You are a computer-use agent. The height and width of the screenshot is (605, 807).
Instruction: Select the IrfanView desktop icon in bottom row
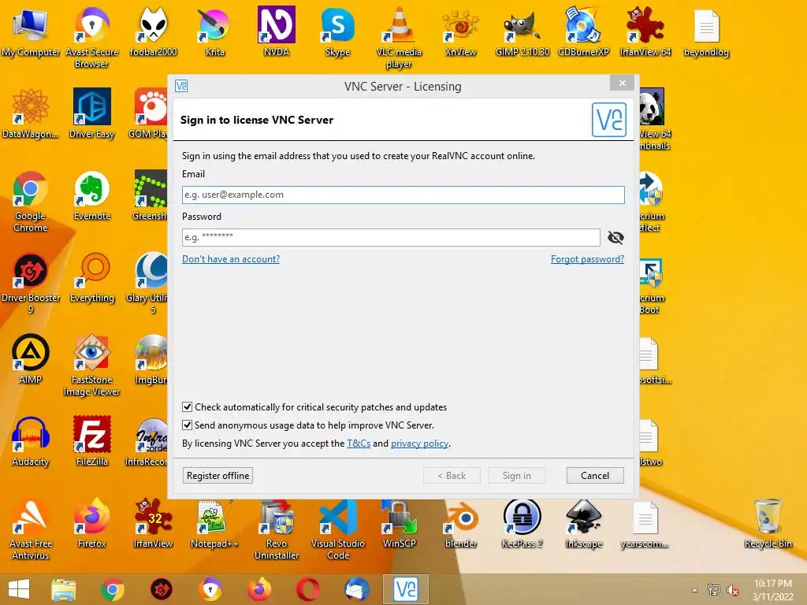pyautogui.click(x=153, y=523)
